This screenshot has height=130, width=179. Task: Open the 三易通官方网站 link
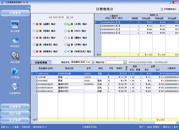coord(89,127)
